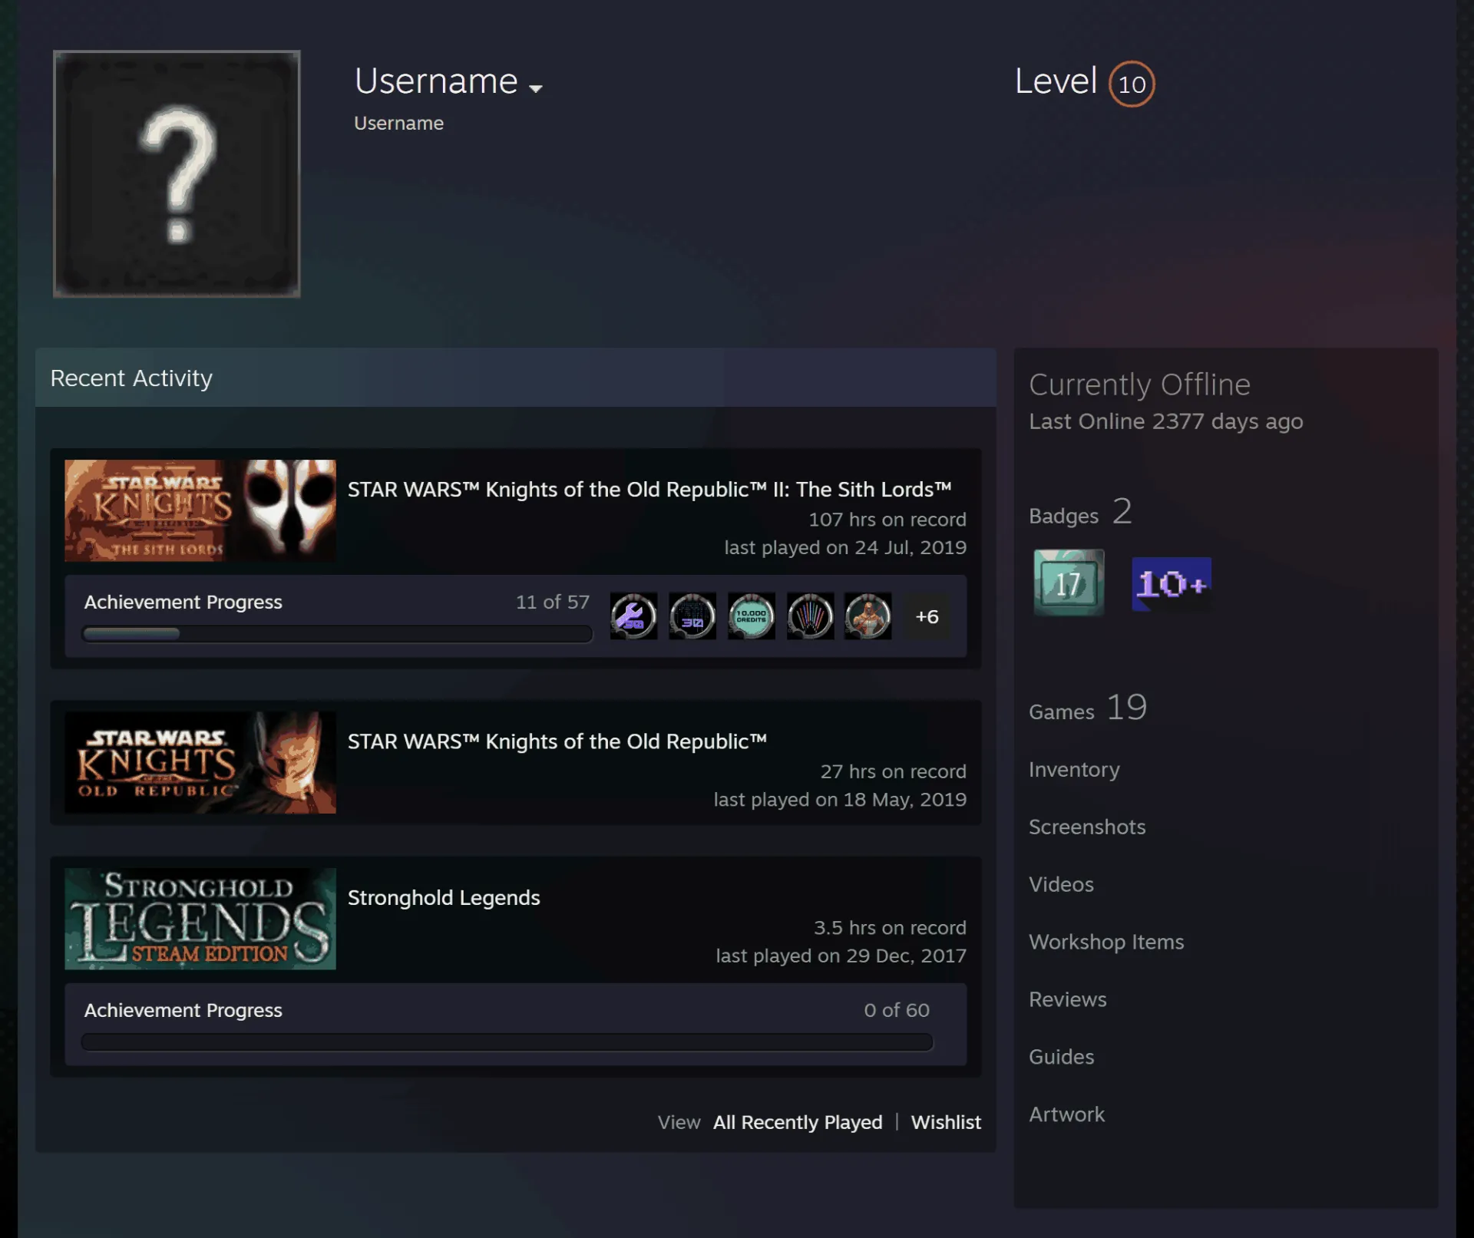1474x1238 pixels.
Task: Open Knights of the Old Republic banner image
Action: point(200,762)
